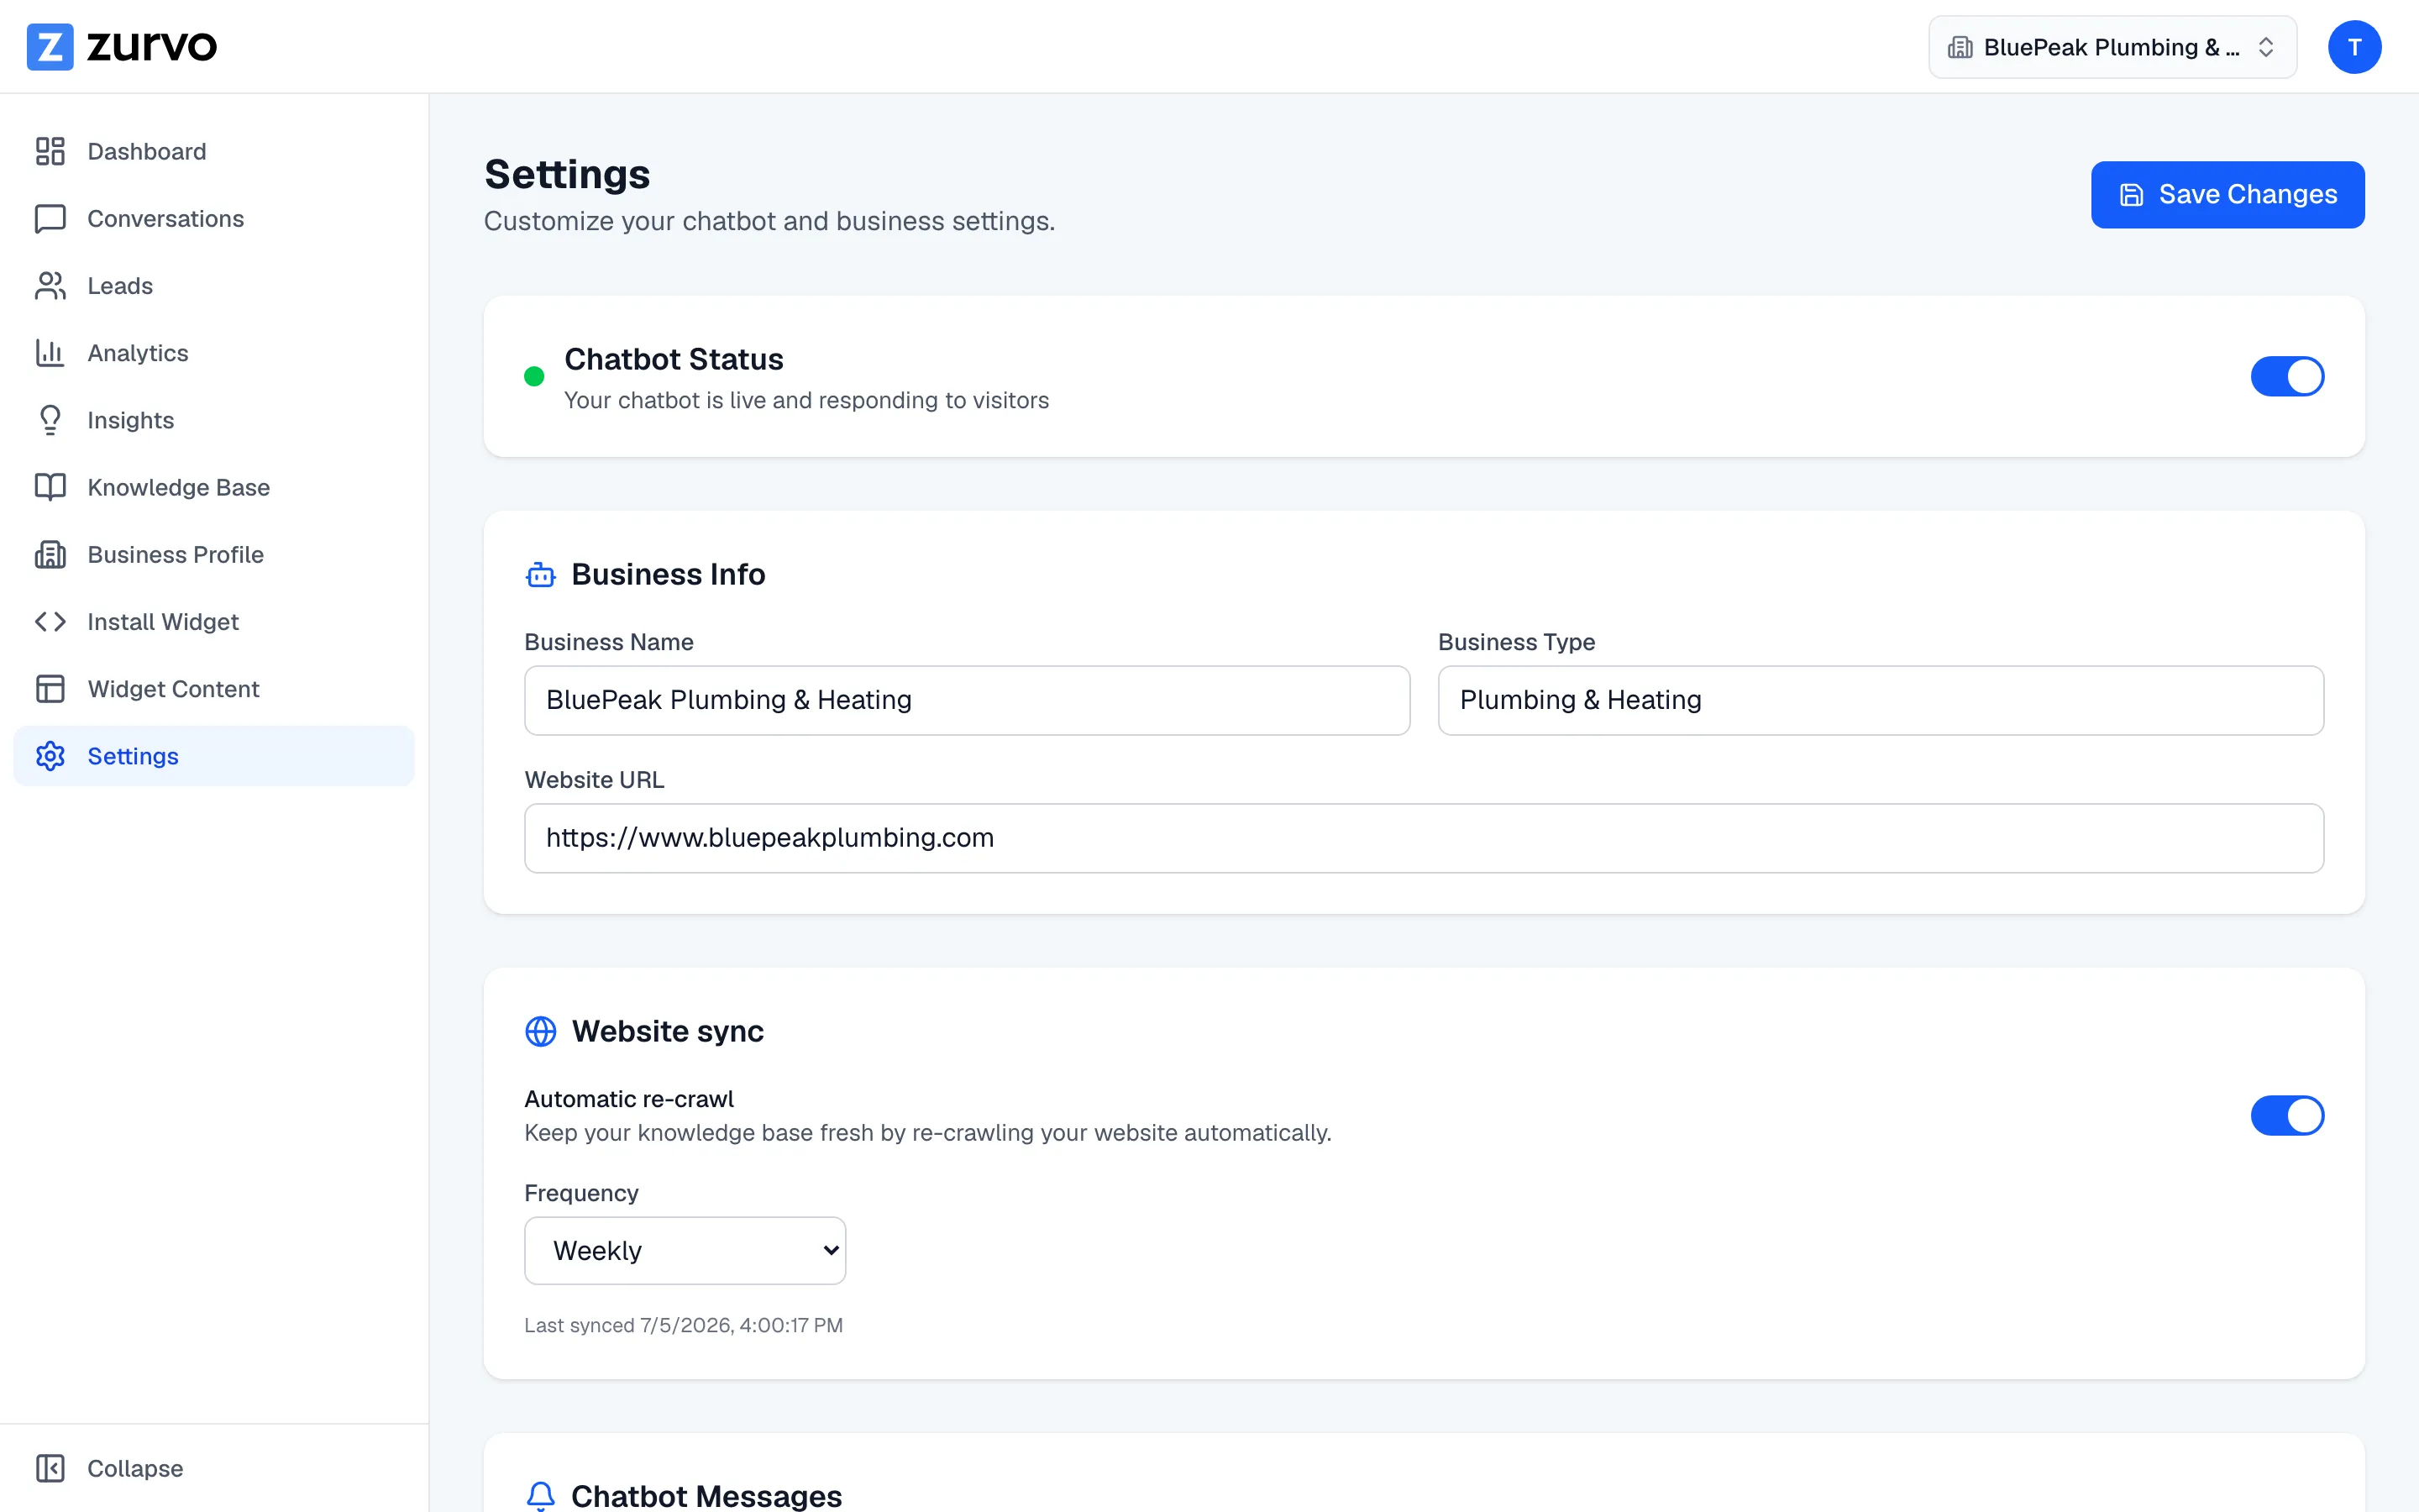Open Install Widget page
The height and width of the screenshot is (1512, 2419).
tap(214, 621)
